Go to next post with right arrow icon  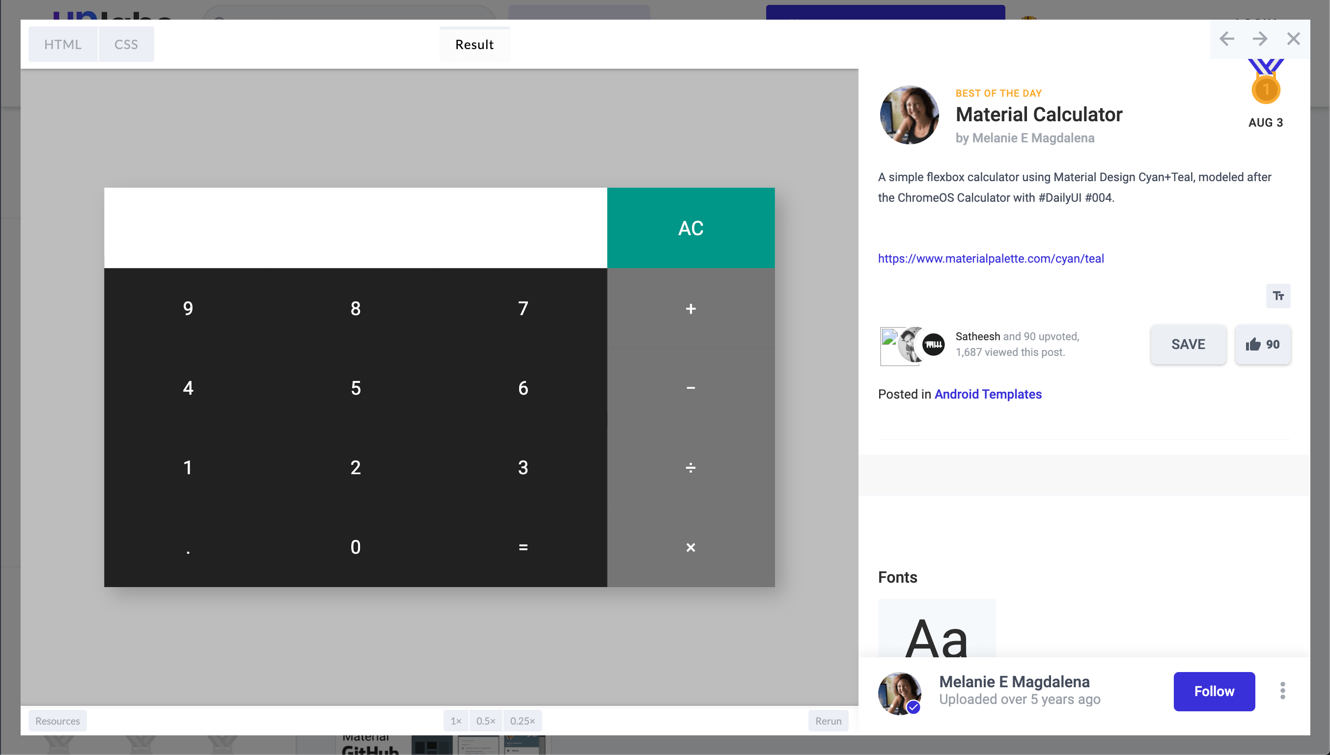coord(1260,39)
